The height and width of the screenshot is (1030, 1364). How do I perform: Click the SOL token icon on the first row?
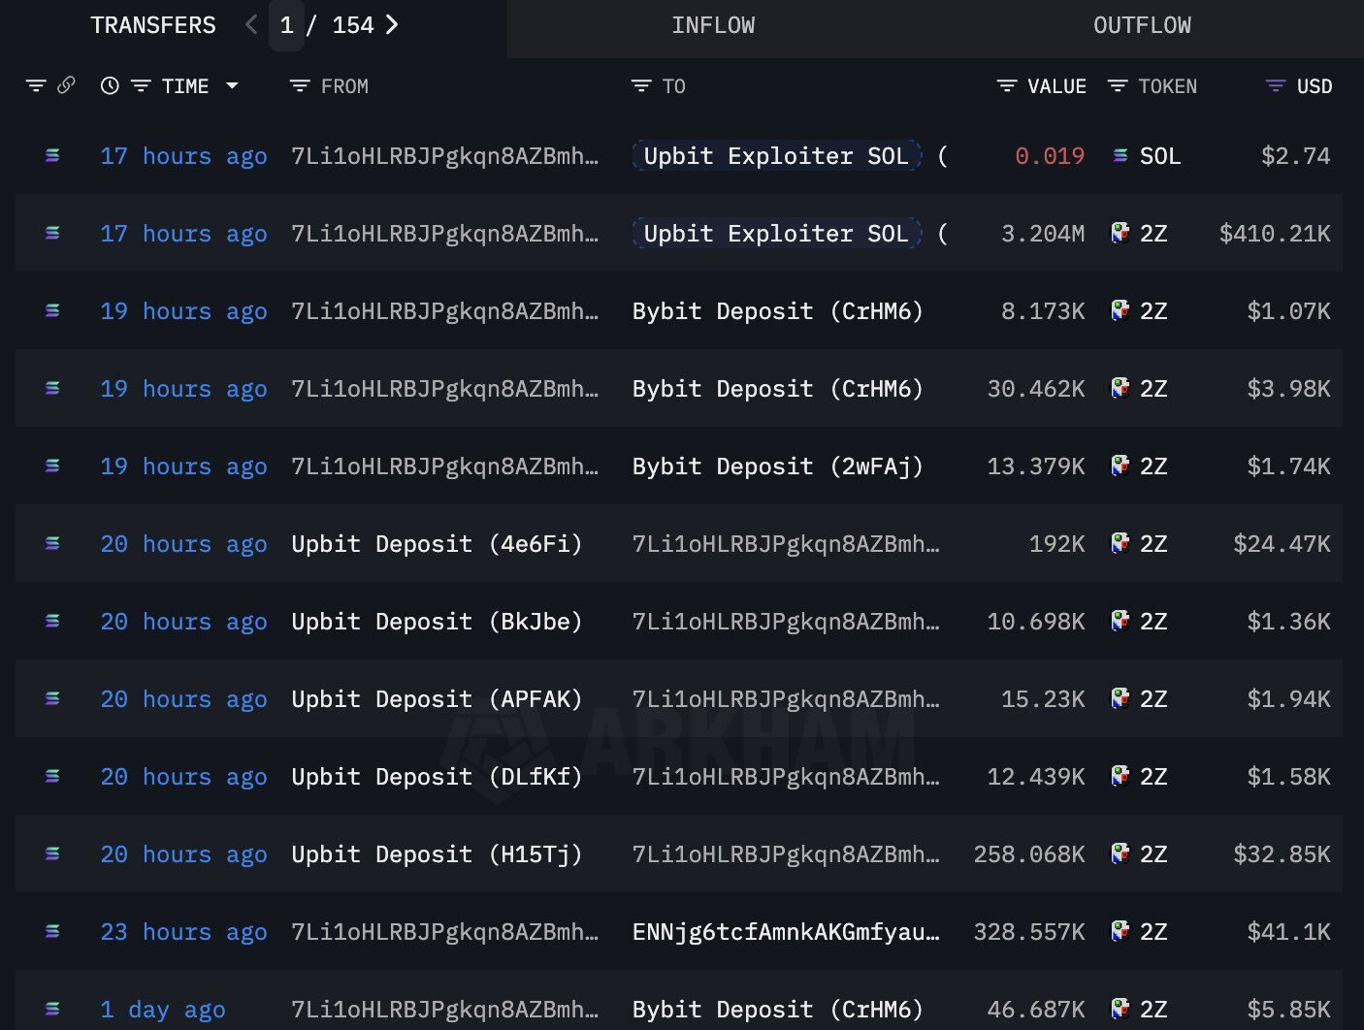pos(1120,155)
